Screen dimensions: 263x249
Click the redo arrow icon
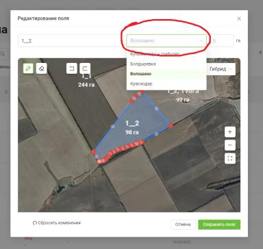85,68
